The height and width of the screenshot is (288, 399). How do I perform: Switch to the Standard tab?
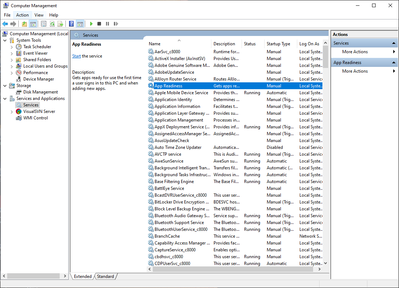click(x=105, y=276)
